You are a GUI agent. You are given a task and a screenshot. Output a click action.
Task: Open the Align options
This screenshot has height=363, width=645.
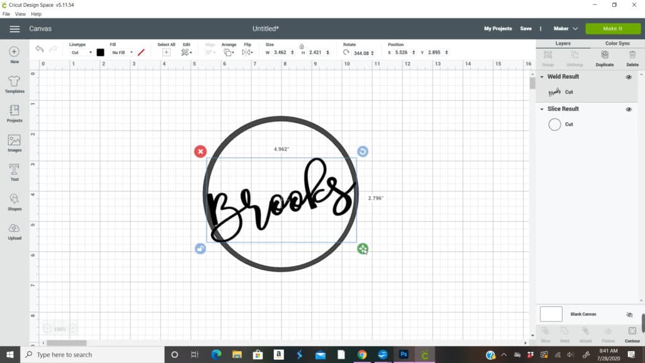point(210,52)
